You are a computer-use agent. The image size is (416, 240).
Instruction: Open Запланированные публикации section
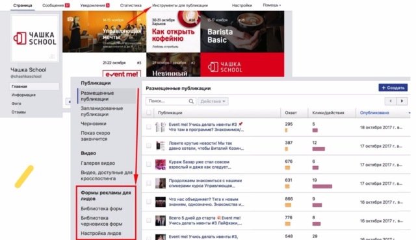(x=102, y=111)
